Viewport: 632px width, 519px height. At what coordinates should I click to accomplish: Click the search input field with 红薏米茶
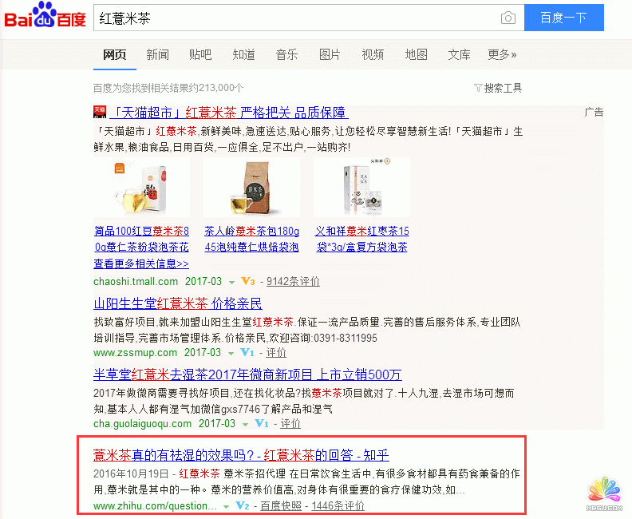[296, 18]
